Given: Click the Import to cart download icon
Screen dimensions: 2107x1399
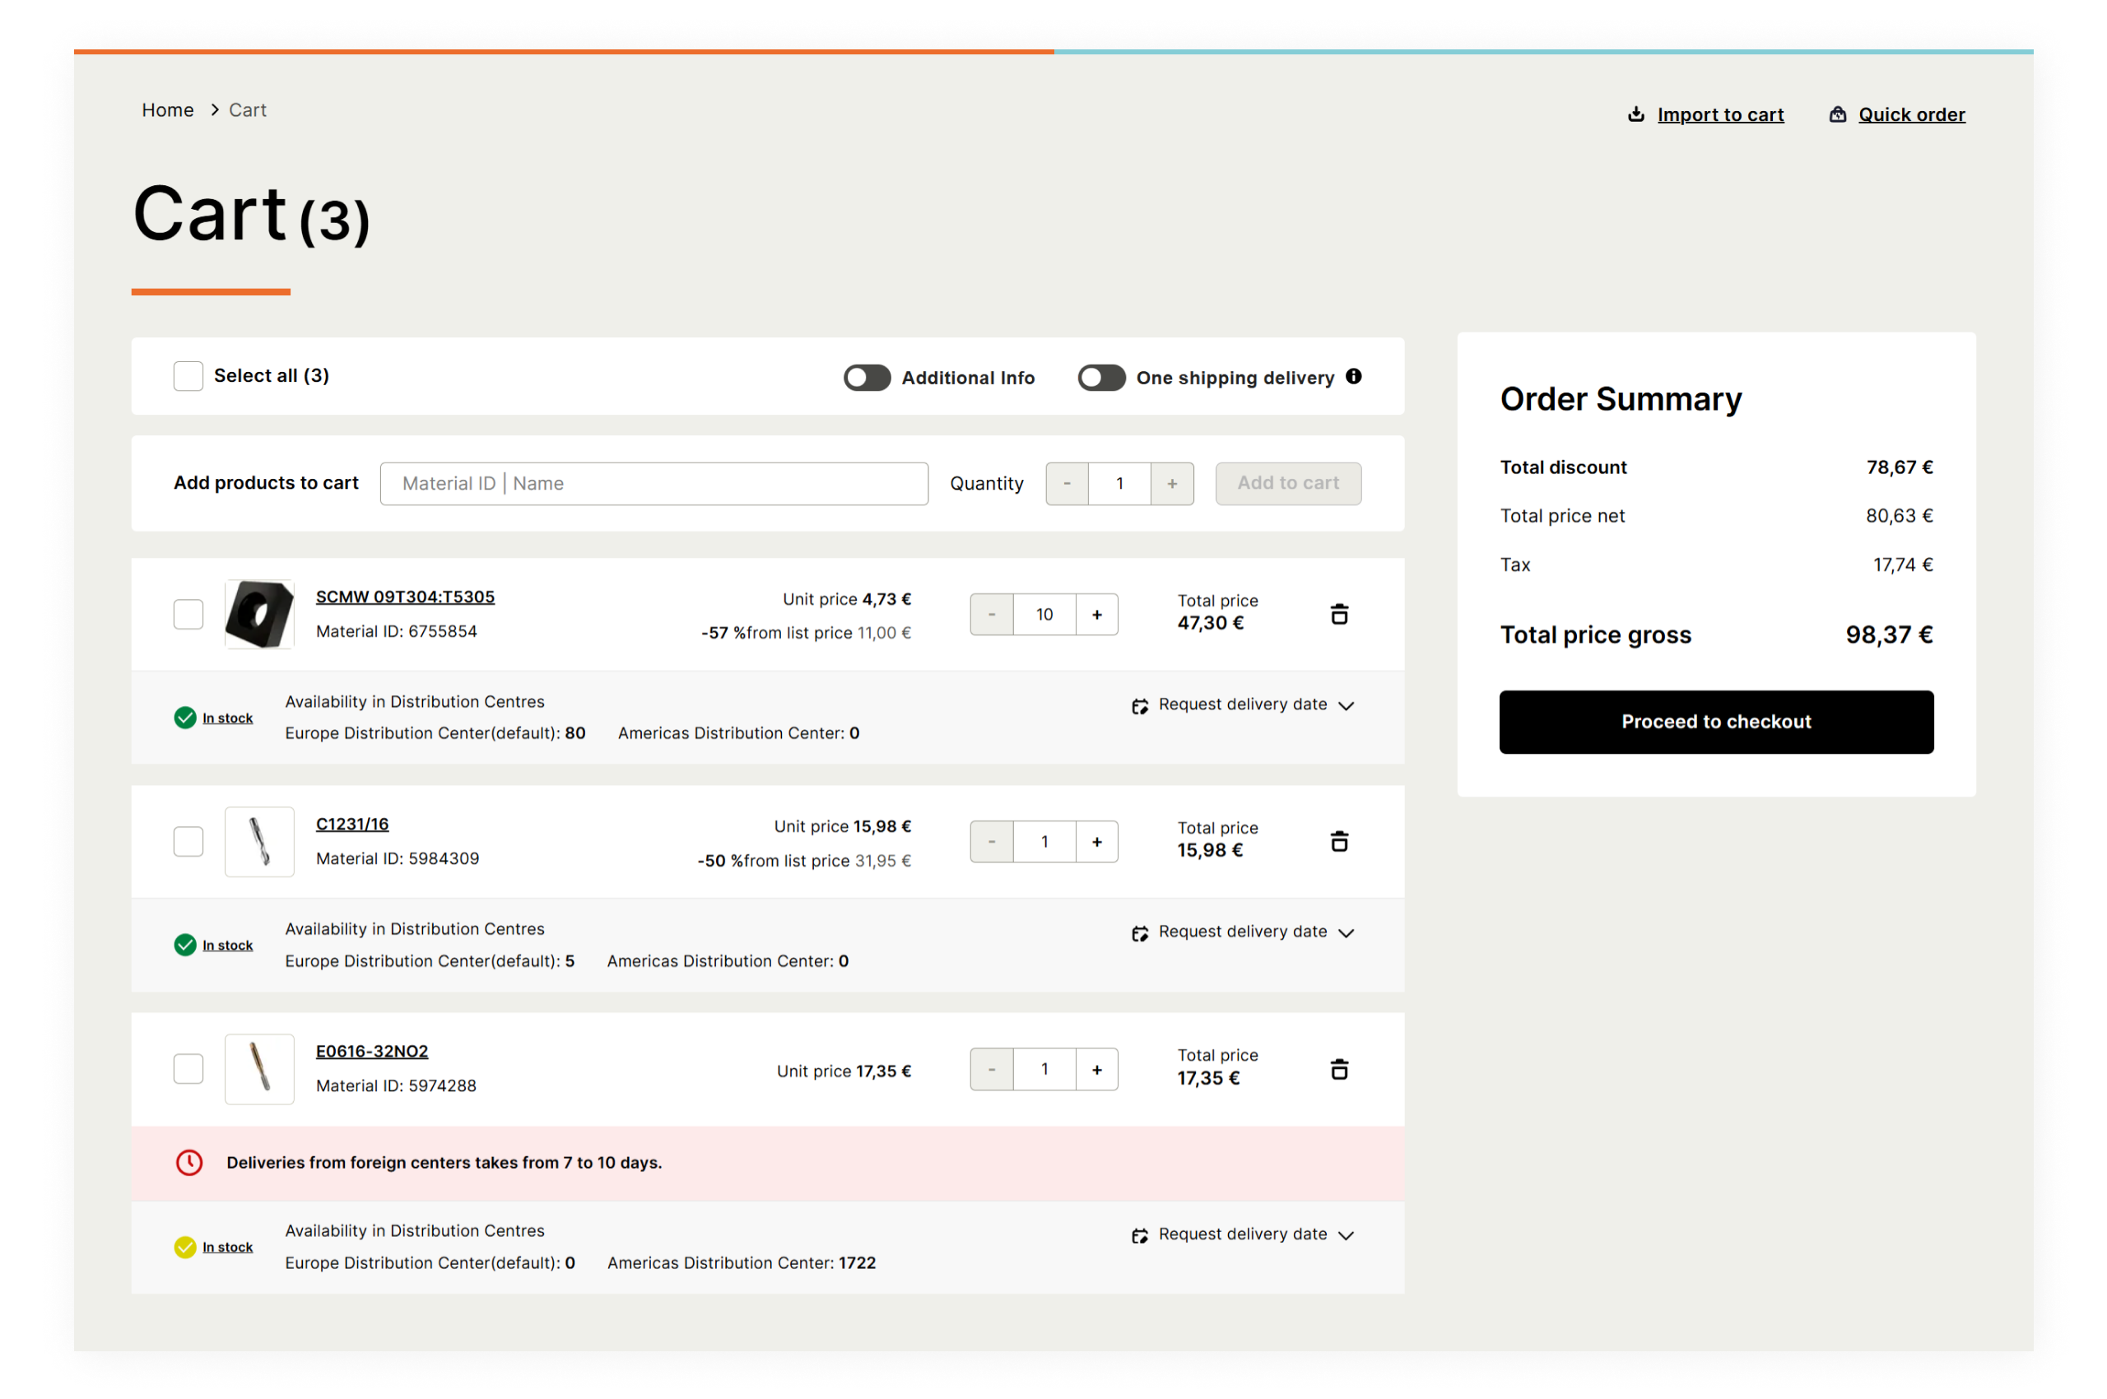Looking at the screenshot, I should click(1635, 114).
